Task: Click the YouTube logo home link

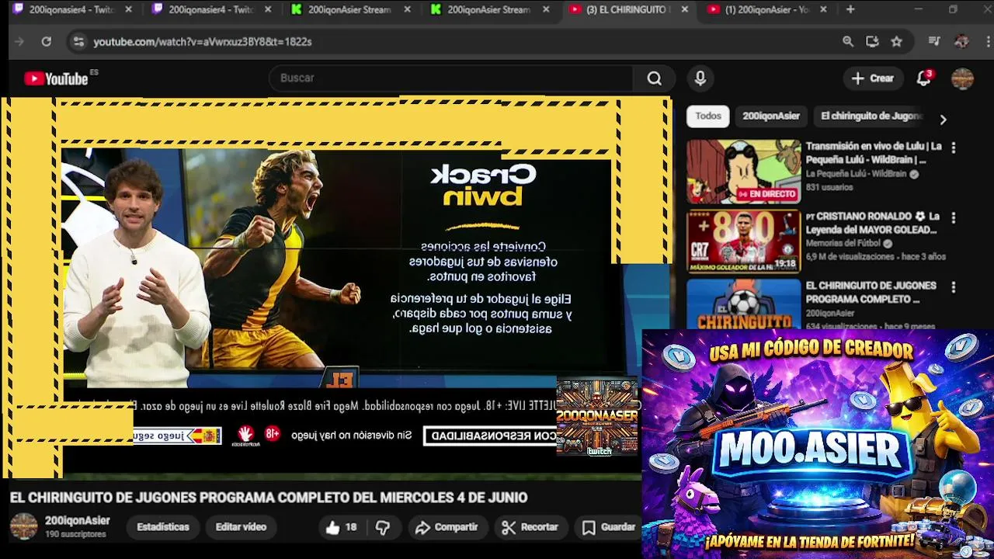Action: [x=56, y=78]
